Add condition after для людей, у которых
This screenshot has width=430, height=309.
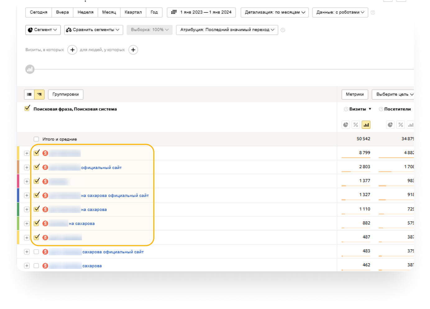133,50
